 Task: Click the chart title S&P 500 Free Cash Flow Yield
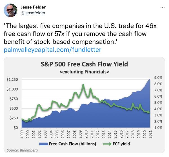[84, 64]
